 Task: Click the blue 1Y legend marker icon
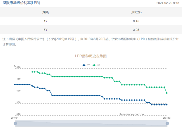(x=84, y=65)
